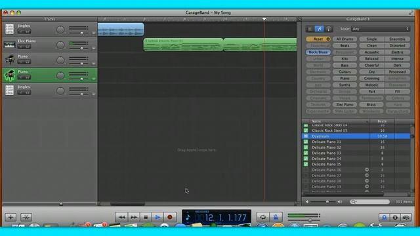This screenshot has width=420, height=236.
Task: Click the loop preview volume-high speaker icon
Action: 340,202
